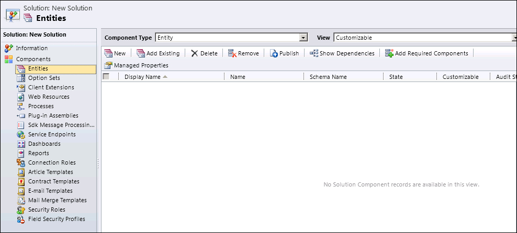517x233 pixels.
Task: Click the State column header
Action: point(396,77)
